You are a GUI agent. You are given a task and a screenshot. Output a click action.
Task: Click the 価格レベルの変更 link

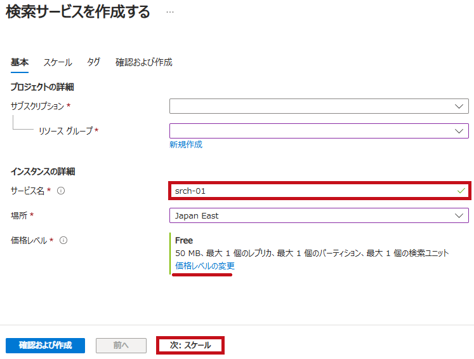click(x=205, y=266)
